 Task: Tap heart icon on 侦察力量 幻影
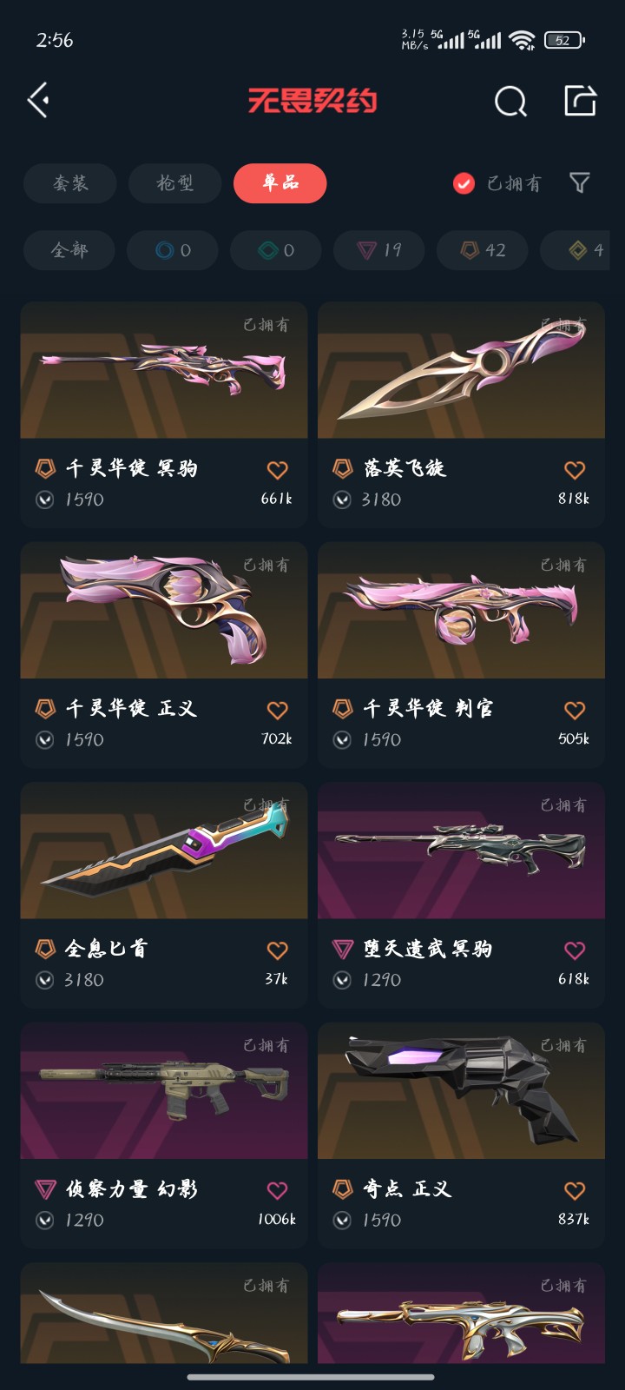point(277,1190)
